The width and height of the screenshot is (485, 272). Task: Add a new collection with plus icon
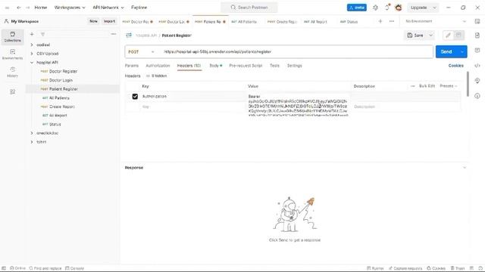coord(32,34)
